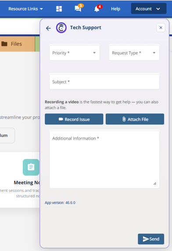Click the text area resize handle
This screenshot has height=251, width=172.
155,184
